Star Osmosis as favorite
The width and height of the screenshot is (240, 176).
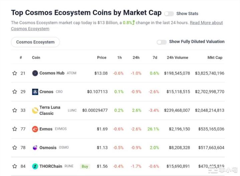point(15,148)
